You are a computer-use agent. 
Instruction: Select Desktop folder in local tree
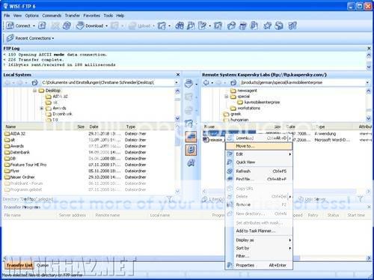pos(52,91)
